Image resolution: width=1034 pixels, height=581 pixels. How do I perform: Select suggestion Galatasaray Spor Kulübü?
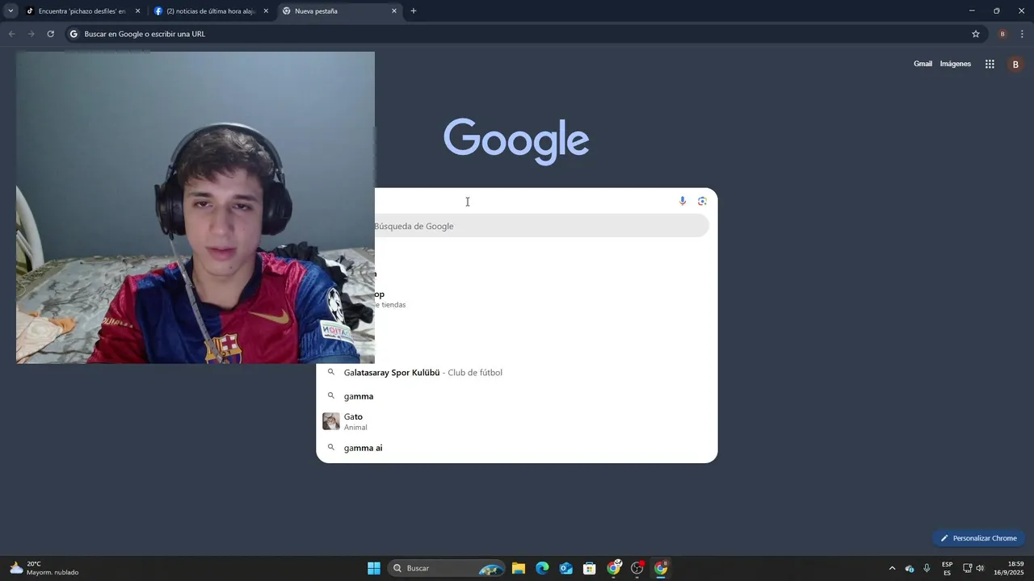pos(517,373)
